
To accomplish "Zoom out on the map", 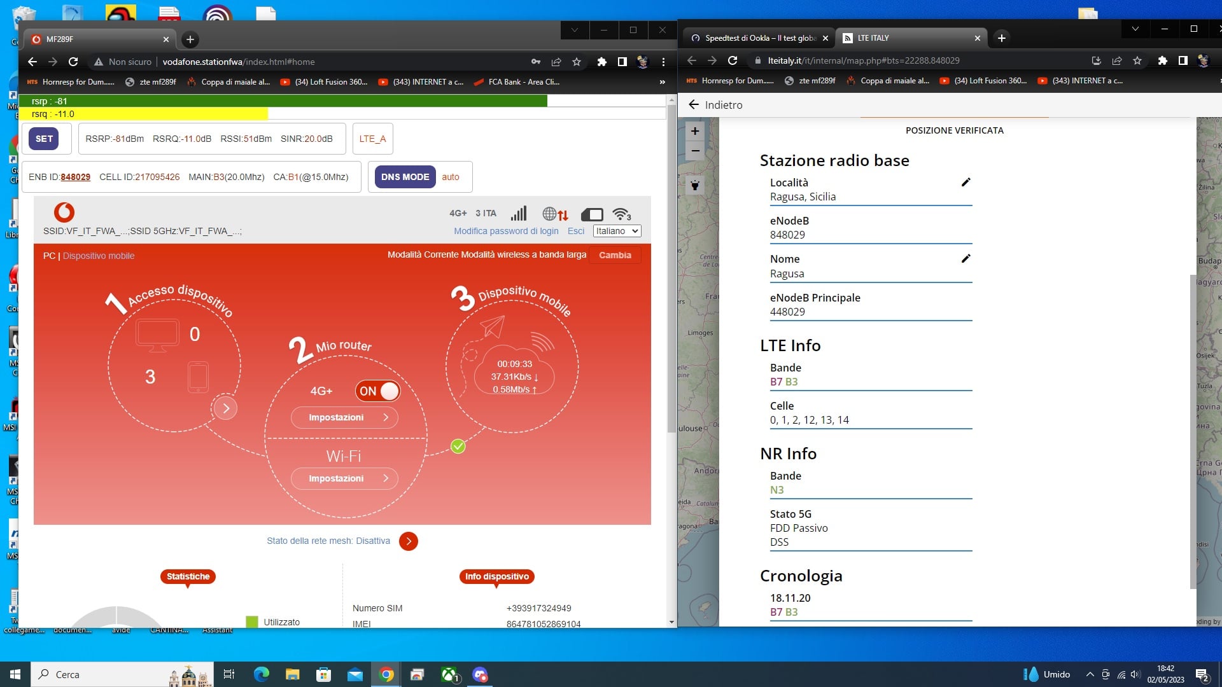I will pyautogui.click(x=695, y=151).
